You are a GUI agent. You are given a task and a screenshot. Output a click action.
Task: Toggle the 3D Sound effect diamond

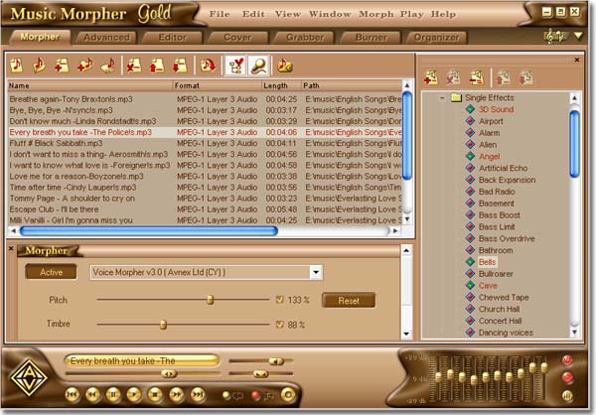coord(471,109)
